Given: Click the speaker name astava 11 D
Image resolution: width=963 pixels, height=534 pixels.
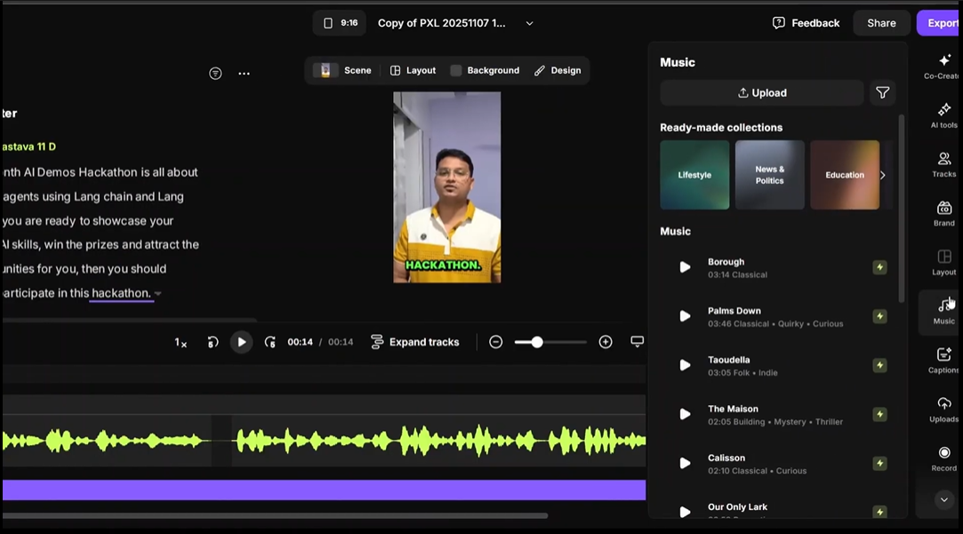Looking at the screenshot, I should [x=28, y=147].
